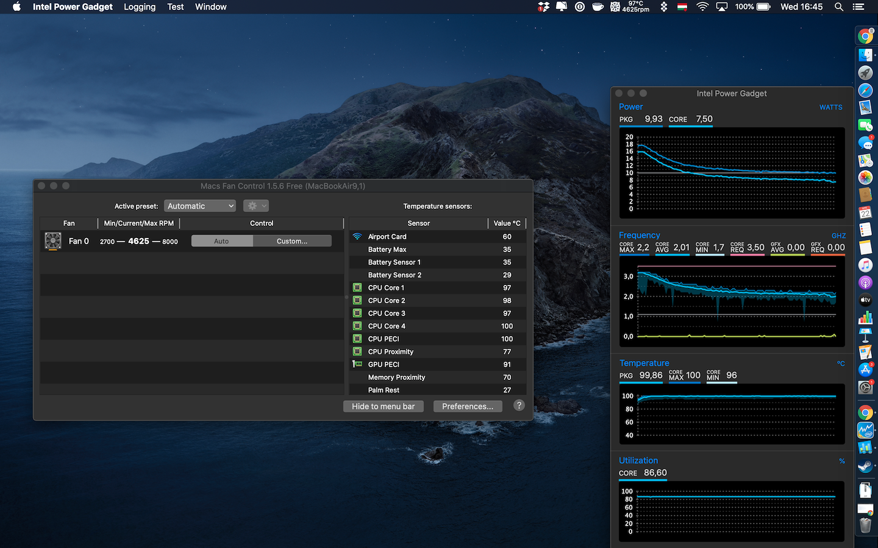Click the Value °C column header
Viewport: 878px width, 548px height.
click(507, 223)
